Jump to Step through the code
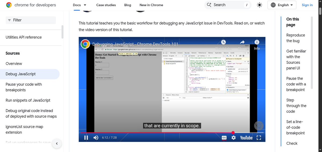The image size is (322, 152). click(x=296, y=106)
